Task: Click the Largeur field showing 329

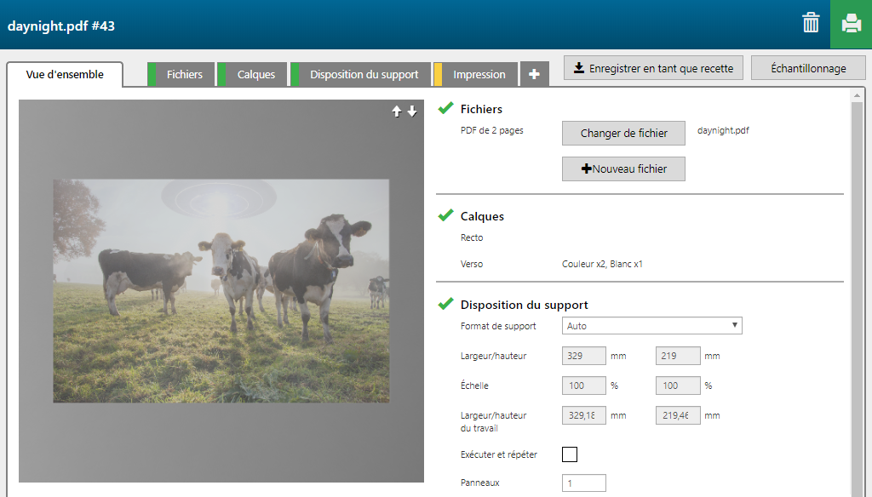Action: point(584,356)
